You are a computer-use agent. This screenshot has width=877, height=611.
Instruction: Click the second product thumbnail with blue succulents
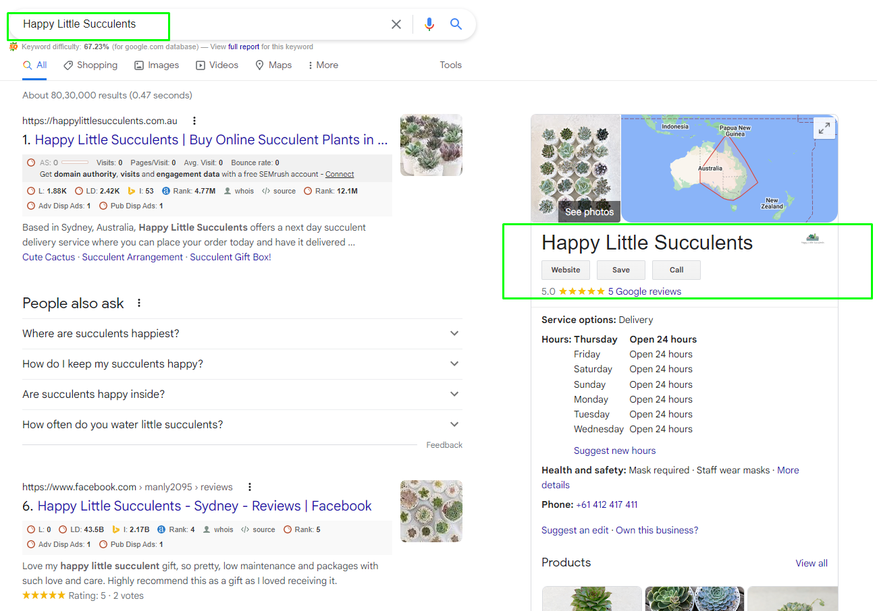695,599
